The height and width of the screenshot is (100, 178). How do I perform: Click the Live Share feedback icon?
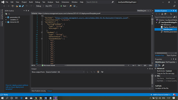tap(174, 6)
